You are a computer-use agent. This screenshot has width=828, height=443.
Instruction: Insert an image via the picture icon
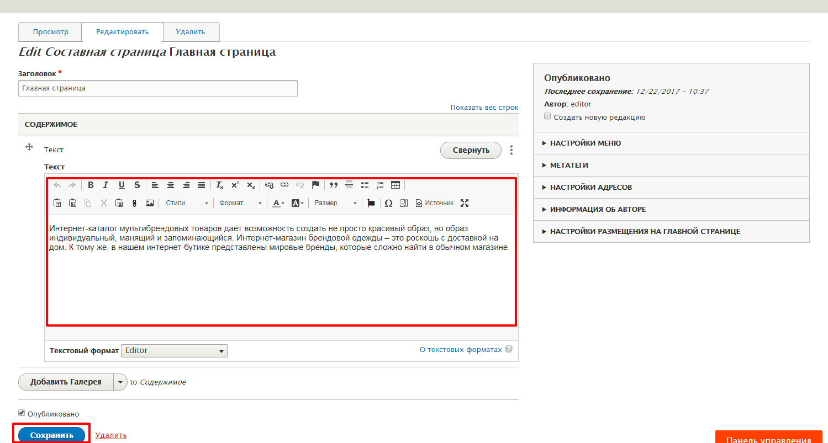150,203
